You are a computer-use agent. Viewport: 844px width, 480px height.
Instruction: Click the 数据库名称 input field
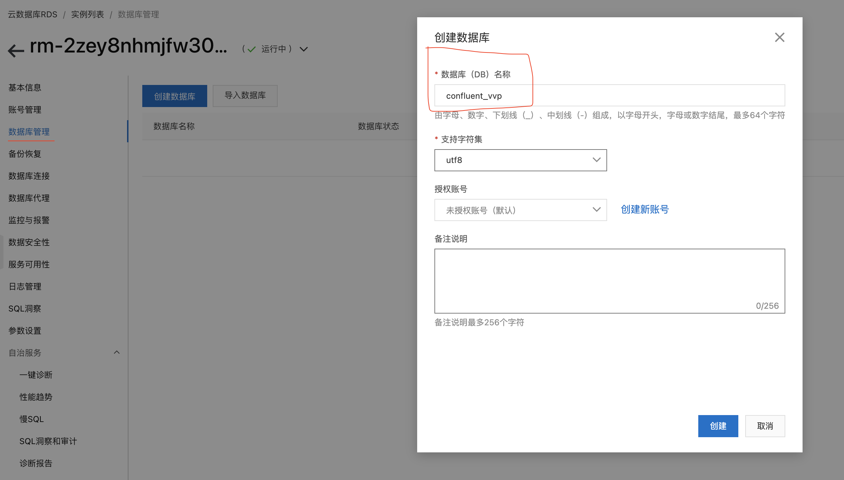tap(610, 96)
